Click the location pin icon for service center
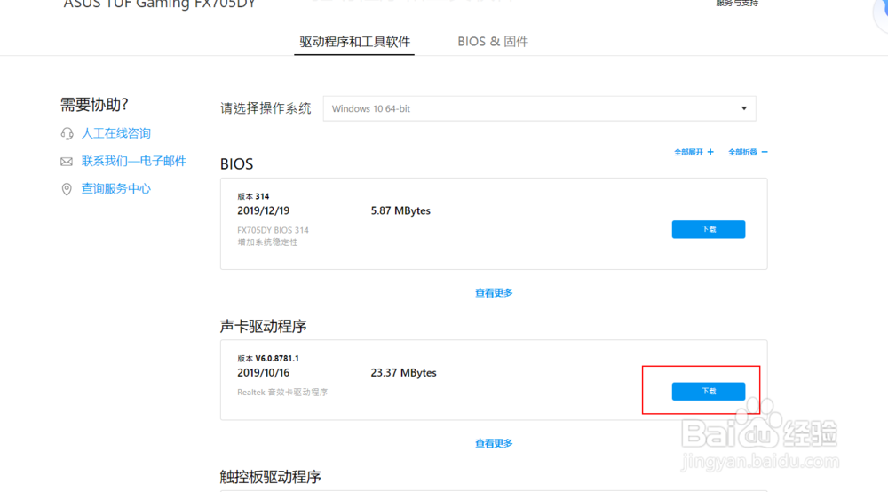The image size is (888, 492). pyautogui.click(x=67, y=189)
